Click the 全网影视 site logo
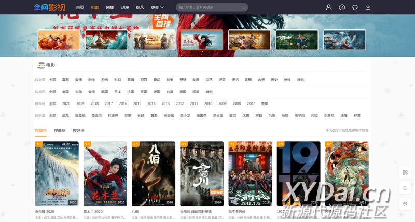Image resolution: width=415 pixels, height=222 pixels. (x=49, y=7)
